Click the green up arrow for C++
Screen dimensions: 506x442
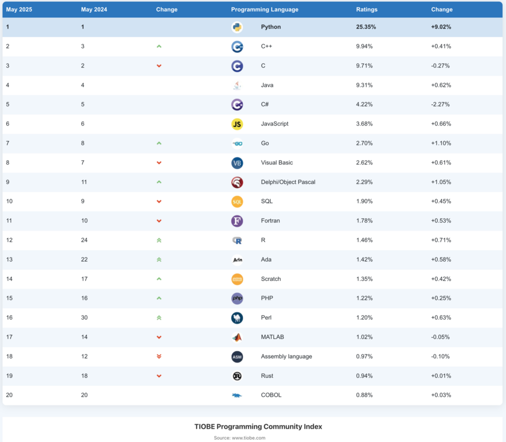(159, 46)
